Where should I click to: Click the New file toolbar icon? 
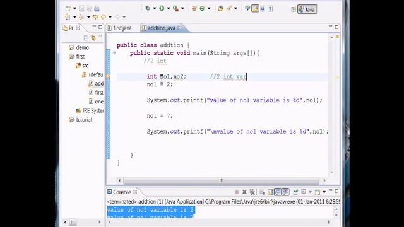68,9
